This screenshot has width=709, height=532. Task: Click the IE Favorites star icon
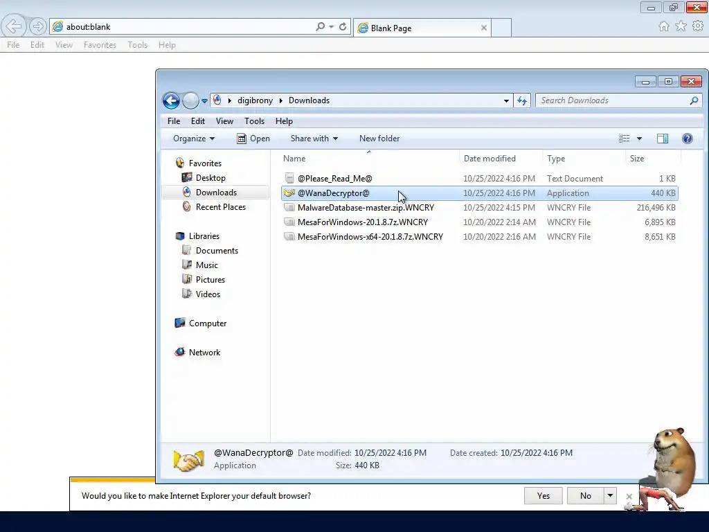[681, 26]
